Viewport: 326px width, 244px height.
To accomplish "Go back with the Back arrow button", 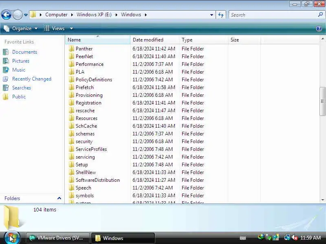I will coord(6,15).
